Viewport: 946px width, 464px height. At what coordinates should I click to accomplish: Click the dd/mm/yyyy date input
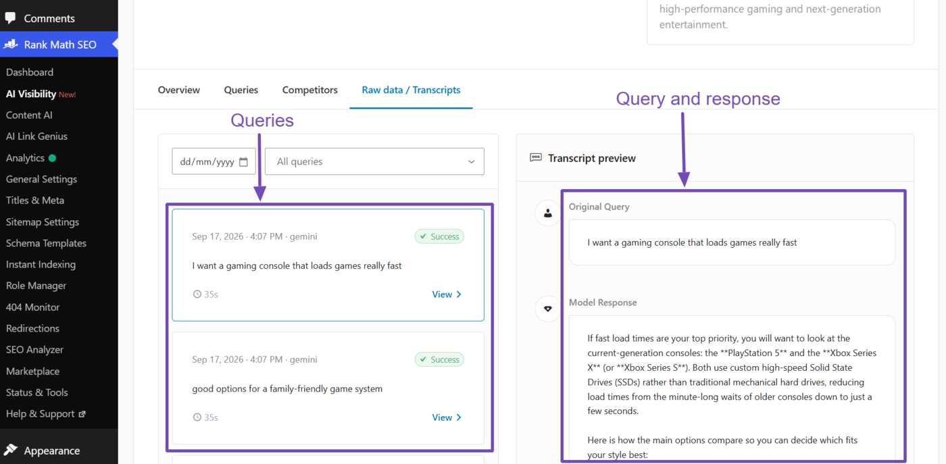pos(214,161)
